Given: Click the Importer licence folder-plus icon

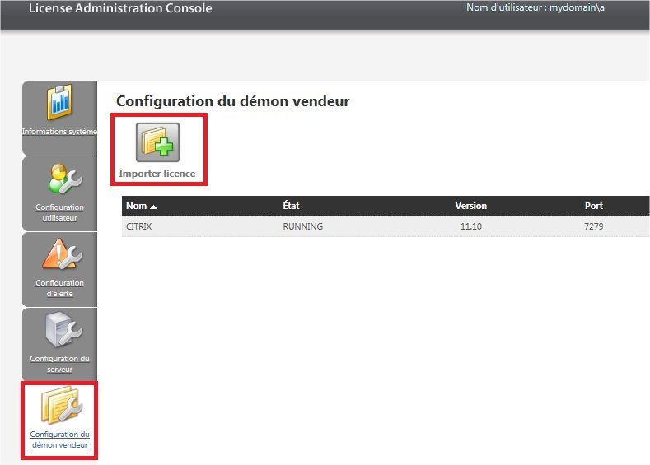Looking at the screenshot, I should coord(157,142).
